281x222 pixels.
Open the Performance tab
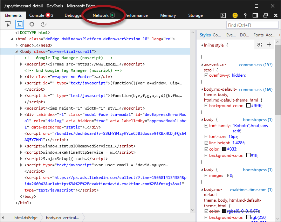click(137, 15)
